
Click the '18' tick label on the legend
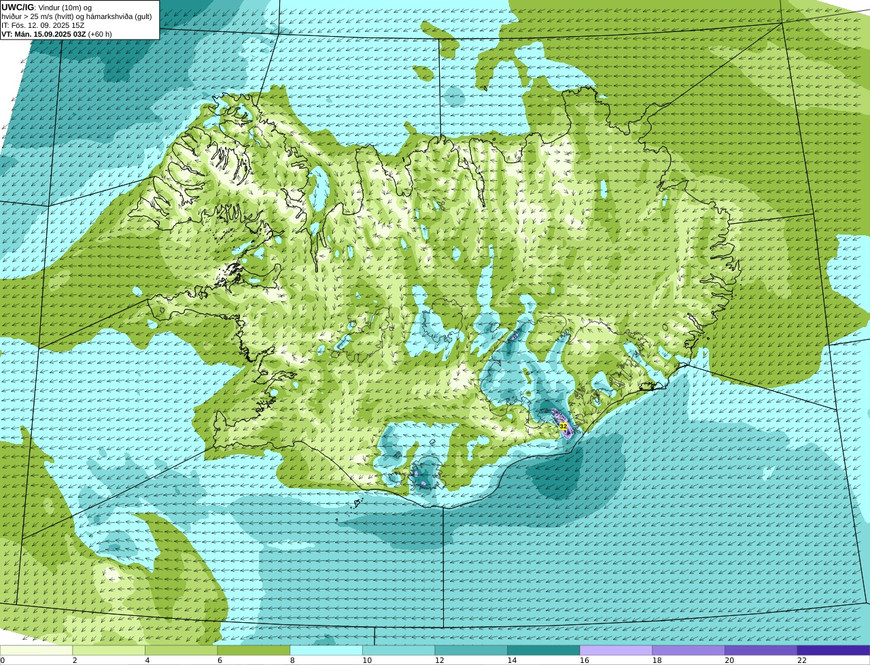(x=657, y=660)
